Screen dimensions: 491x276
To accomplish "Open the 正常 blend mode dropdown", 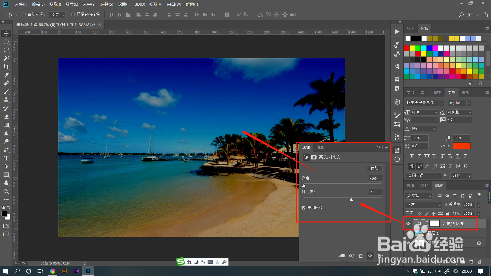I will (x=423, y=205).
